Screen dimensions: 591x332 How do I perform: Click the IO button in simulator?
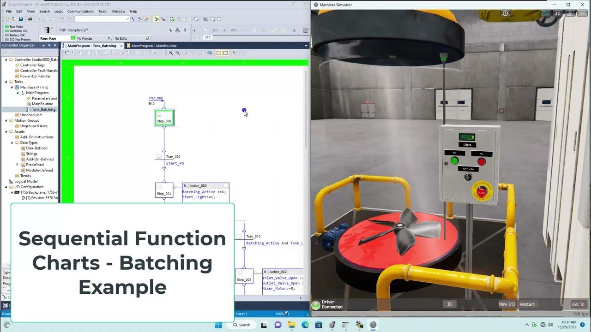(449, 304)
